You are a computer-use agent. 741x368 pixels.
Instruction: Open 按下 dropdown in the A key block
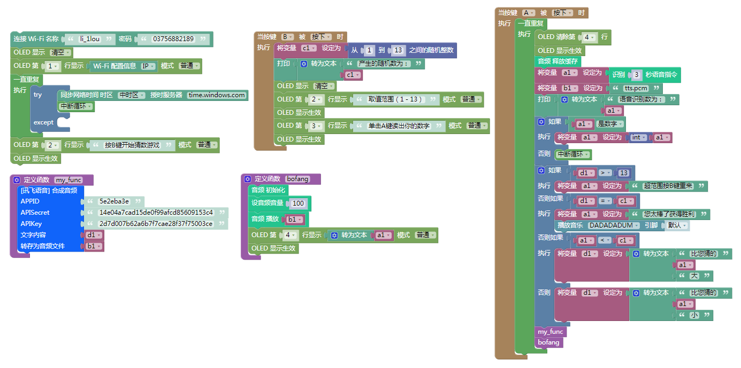click(562, 13)
